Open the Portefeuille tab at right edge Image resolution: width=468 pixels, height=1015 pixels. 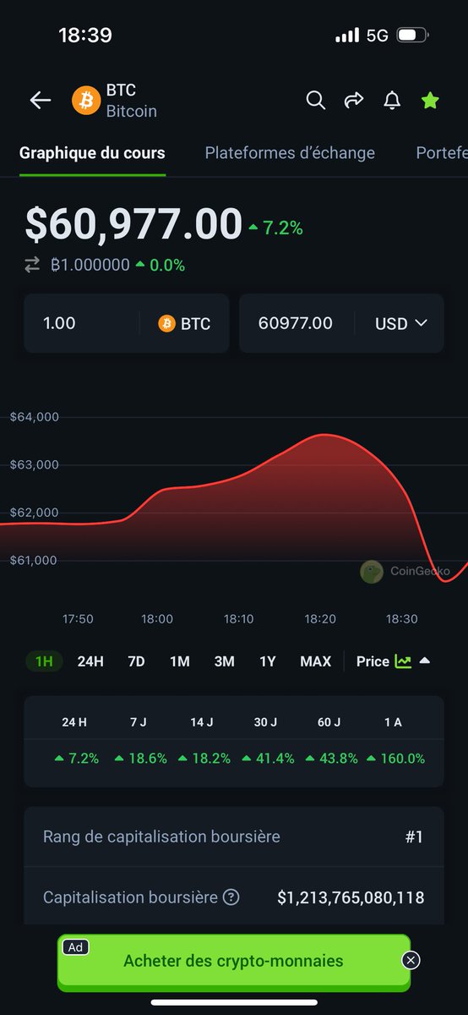click(x=442, y=153)
